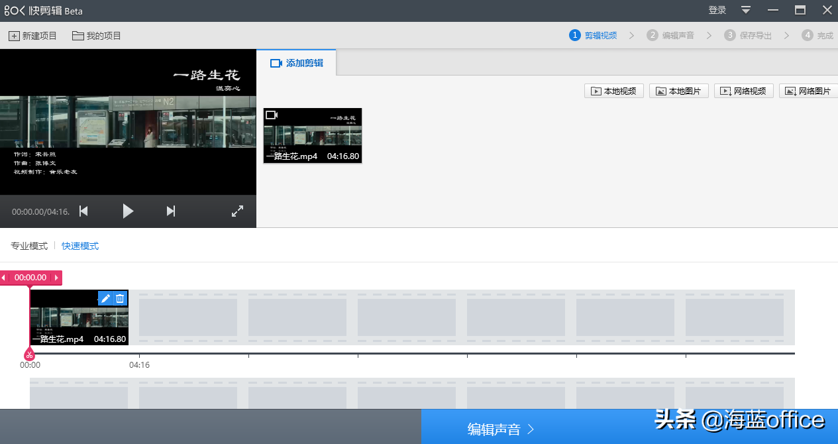Click the scissors cut marker on timeline
This screenshot has height=444, width=838.
point(30,355)
